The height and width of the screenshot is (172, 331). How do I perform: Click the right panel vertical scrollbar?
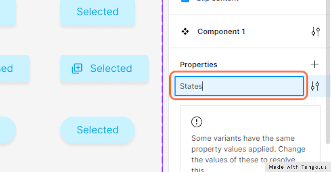tap(328, 72)
